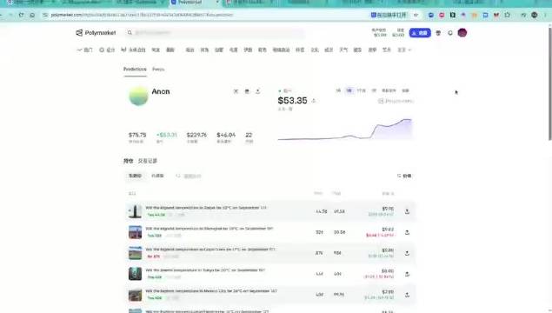Select the first time-range chart button

(x=338, y=90)
